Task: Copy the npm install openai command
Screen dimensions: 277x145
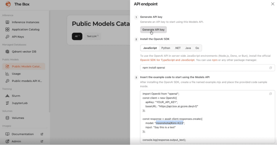Action: [270, 68]
